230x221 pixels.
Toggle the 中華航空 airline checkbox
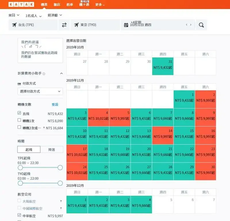coord(19,215)
